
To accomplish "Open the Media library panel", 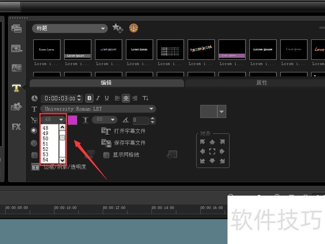I will tap(16, 28).
